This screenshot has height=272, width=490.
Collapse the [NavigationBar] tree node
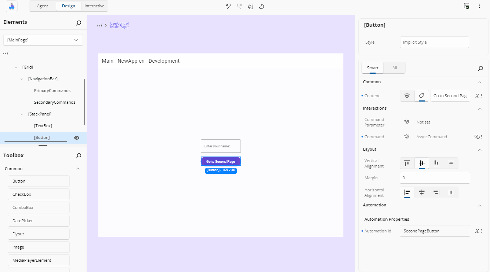click(21, 78)
